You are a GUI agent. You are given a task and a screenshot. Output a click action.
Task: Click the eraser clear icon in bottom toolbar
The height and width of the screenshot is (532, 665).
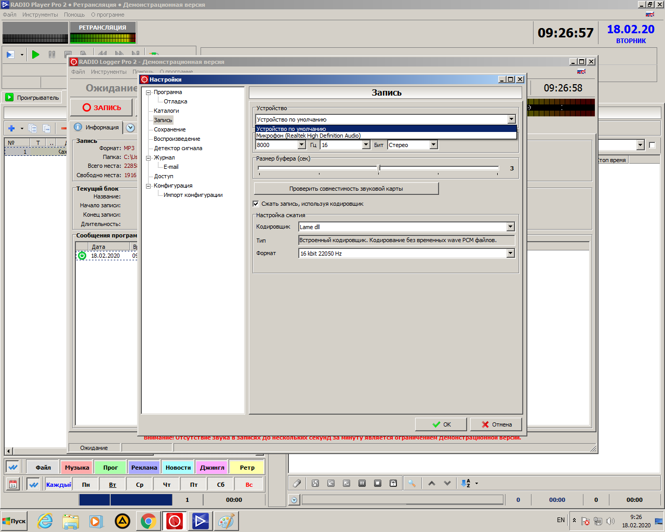[x=297, y=483]
